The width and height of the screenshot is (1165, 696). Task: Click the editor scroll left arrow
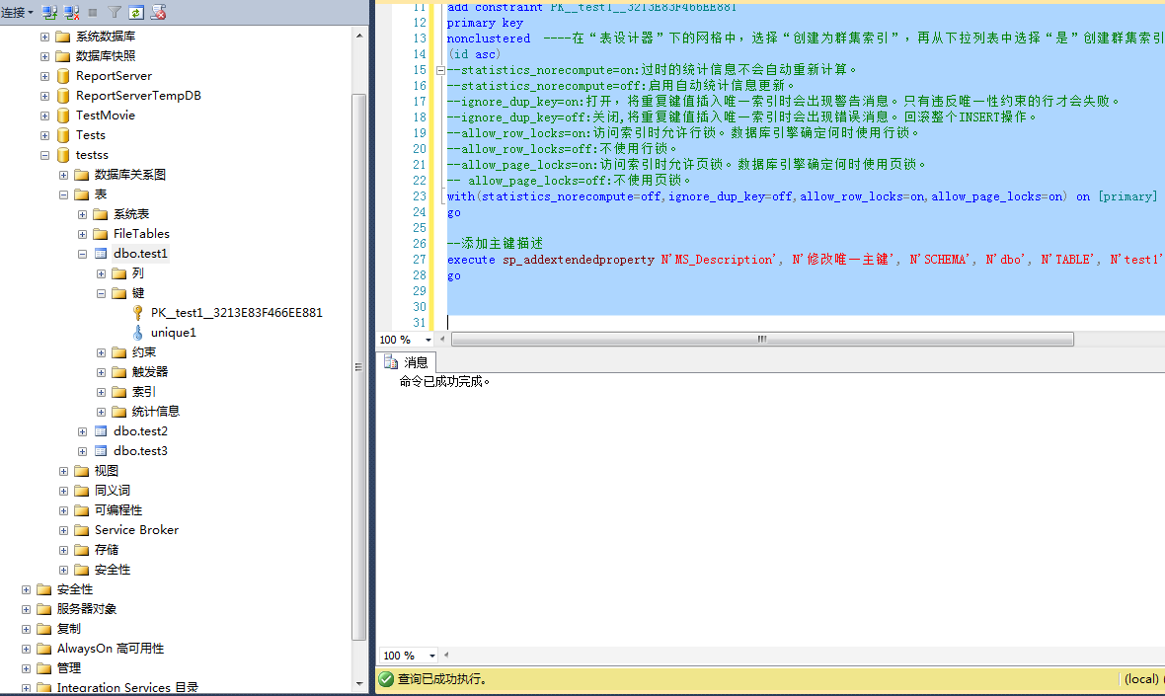pos(443,340)
